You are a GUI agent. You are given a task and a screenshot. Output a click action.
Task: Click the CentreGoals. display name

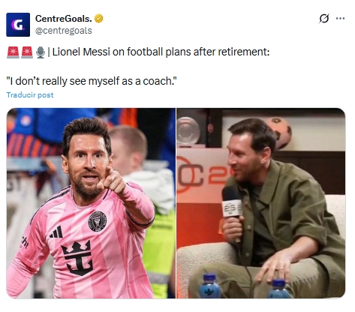64,19
